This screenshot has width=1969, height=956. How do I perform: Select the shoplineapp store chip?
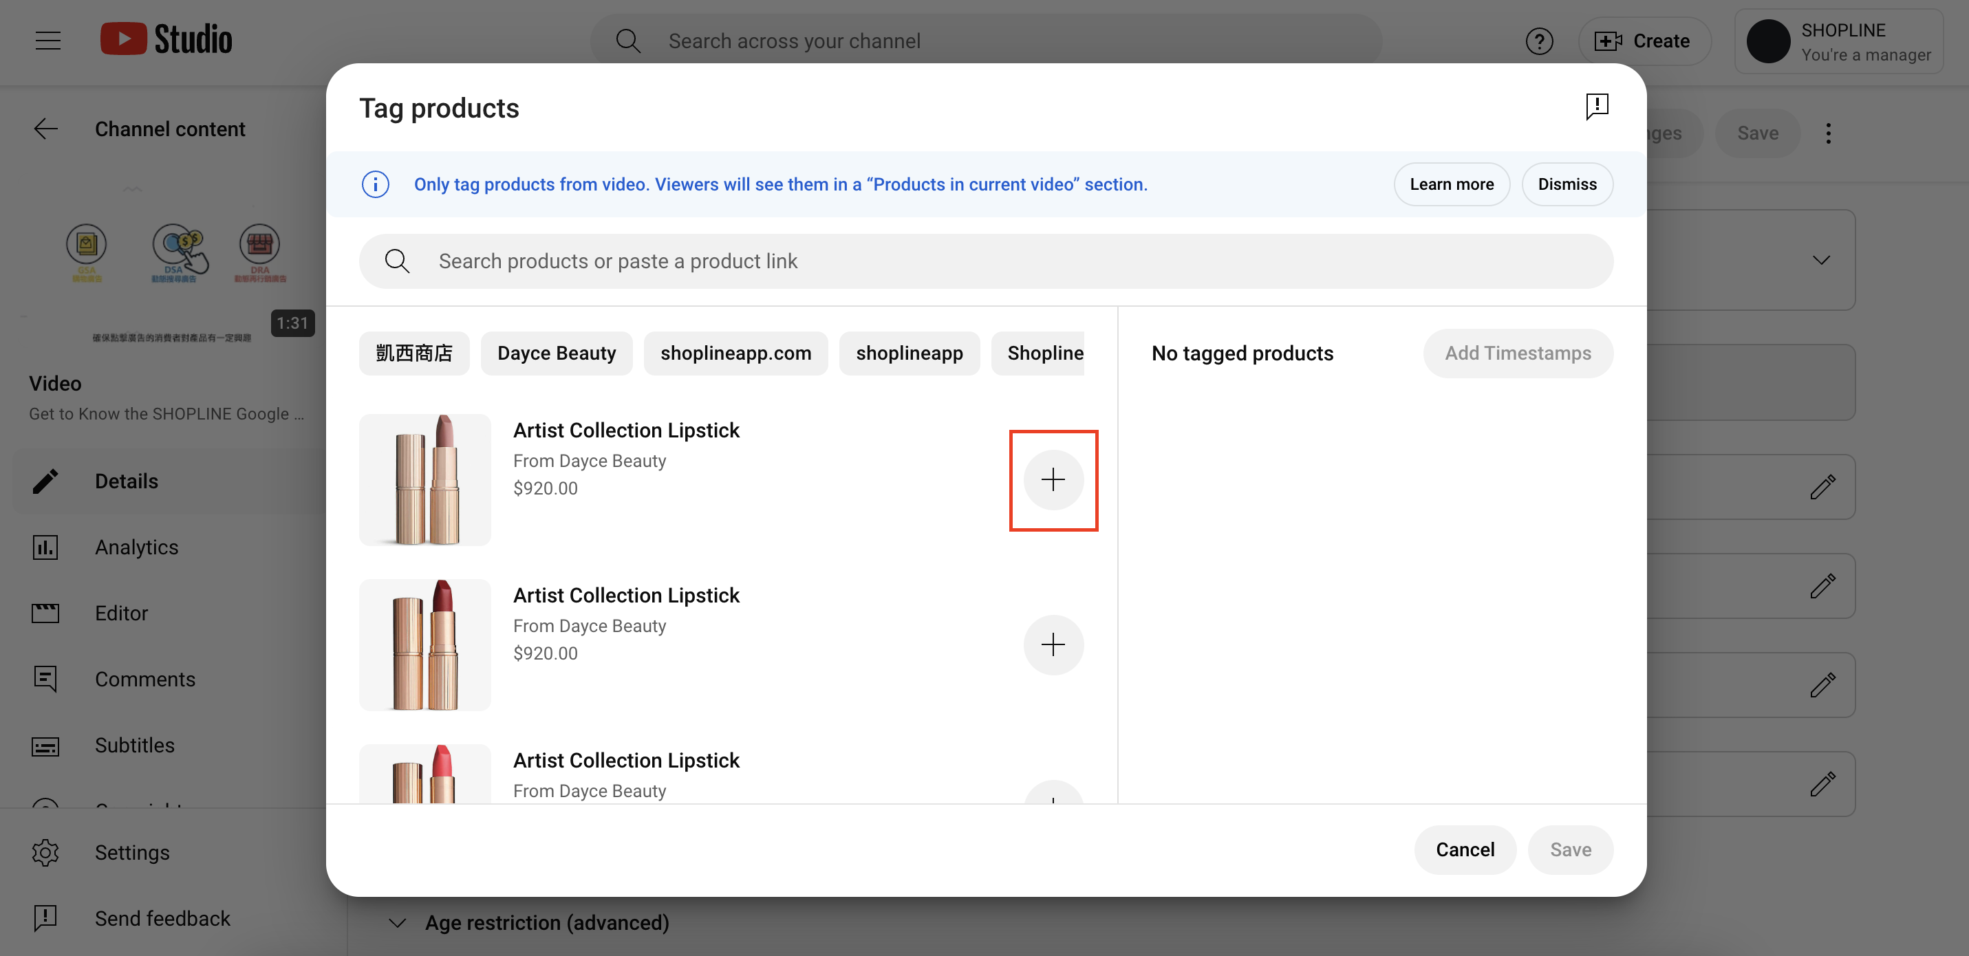point(908,353)
